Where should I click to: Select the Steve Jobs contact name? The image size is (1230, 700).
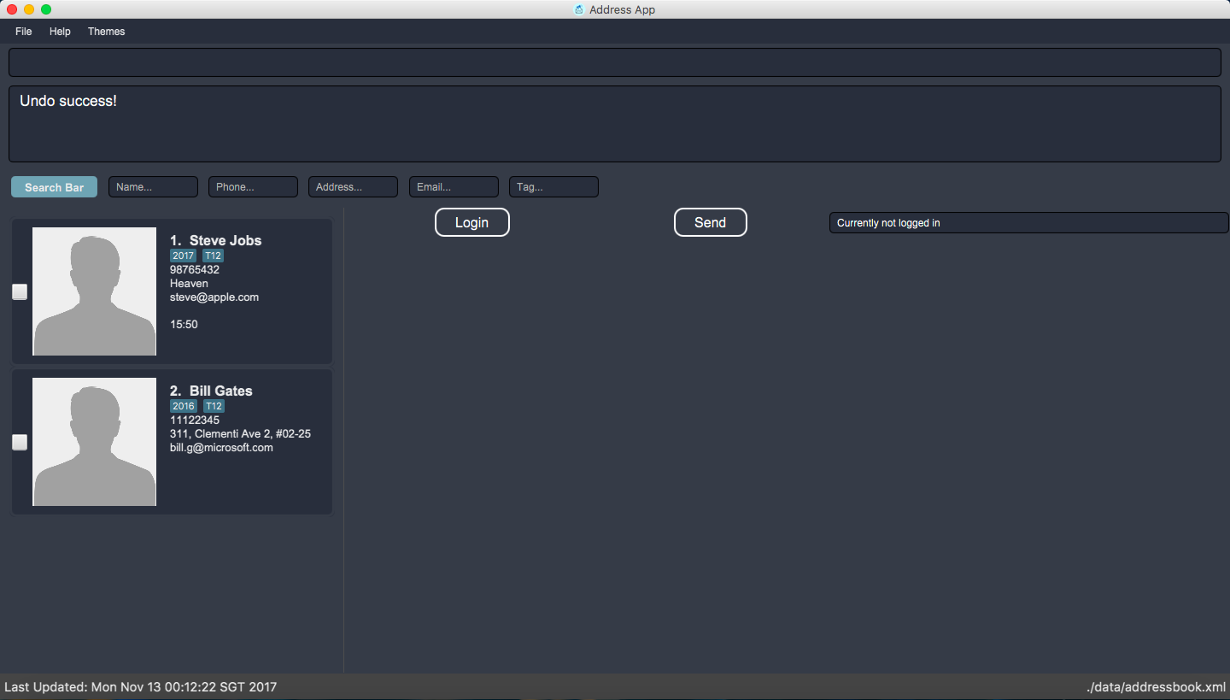tap(225, 240)
